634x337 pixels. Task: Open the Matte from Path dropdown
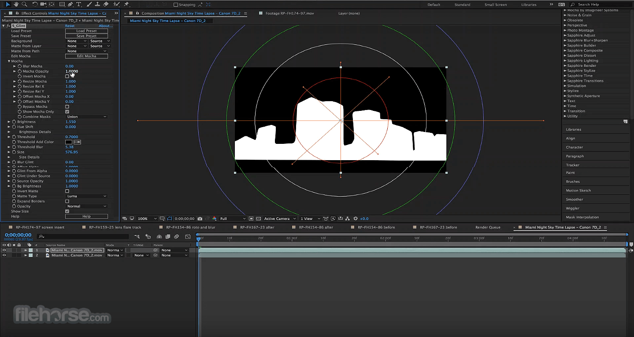pos(86,51)
